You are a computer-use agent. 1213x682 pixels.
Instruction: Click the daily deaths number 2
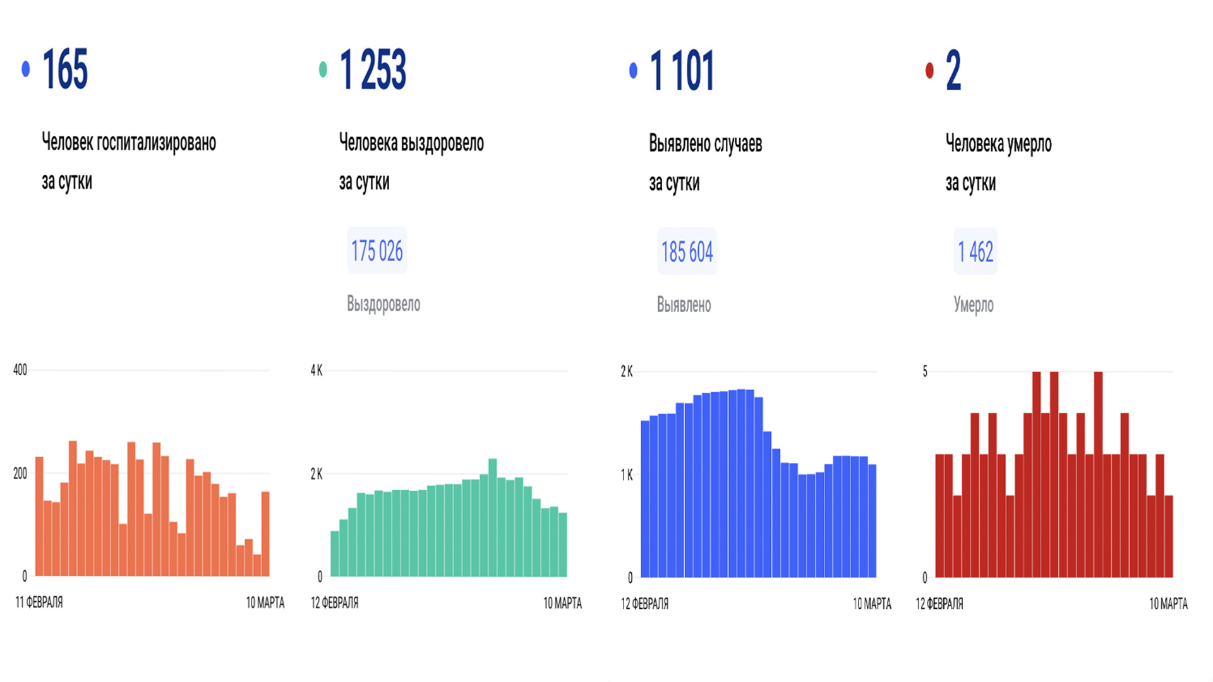(953, 71)
